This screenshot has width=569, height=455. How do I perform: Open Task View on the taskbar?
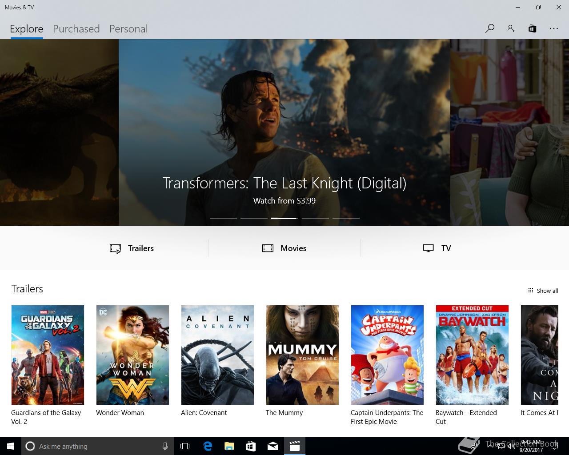[185, 446]
